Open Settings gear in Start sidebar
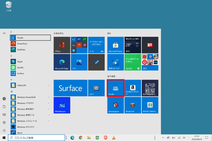Image resolution: width=212 pixels, height=141 pixels. (4, 122)
